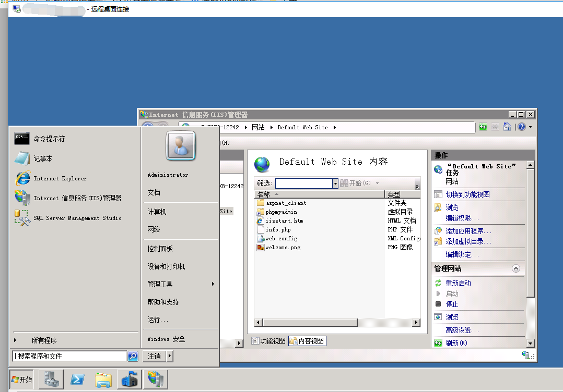Click 切换到功能视图 action link
Viewport: 563px width, 392px height.
pyautogui.click(x=467, y=194)
